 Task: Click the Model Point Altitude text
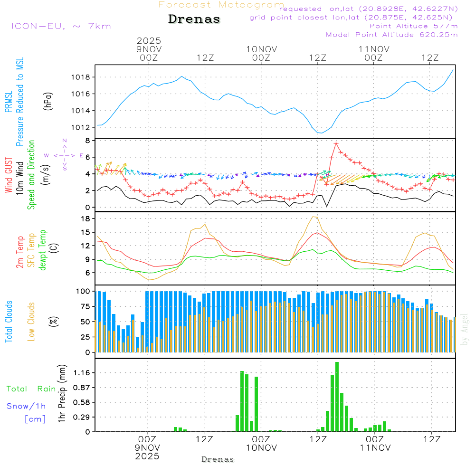[x=391, y=34]
